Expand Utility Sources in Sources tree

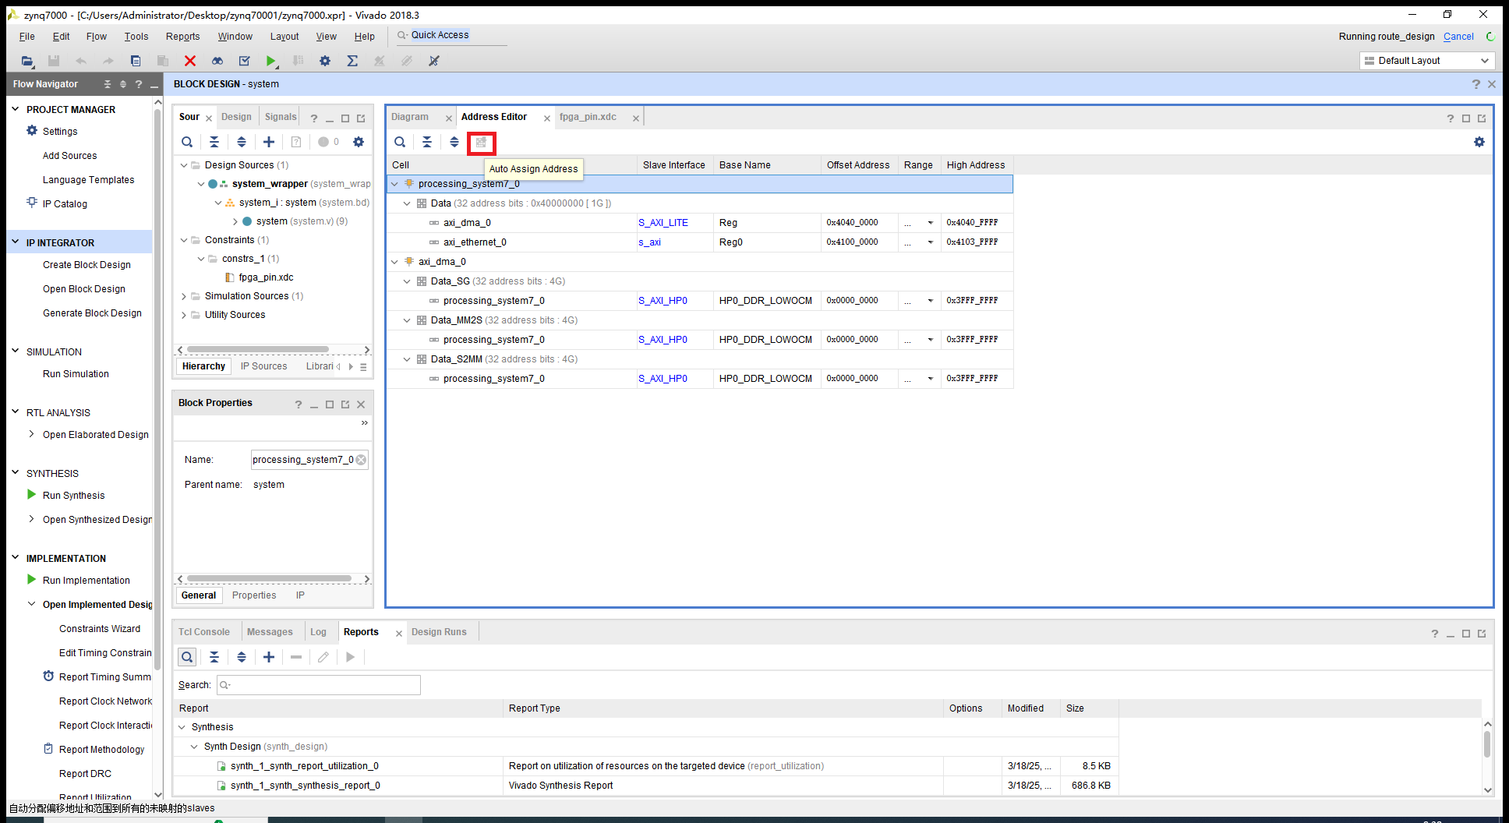(184, 315)
